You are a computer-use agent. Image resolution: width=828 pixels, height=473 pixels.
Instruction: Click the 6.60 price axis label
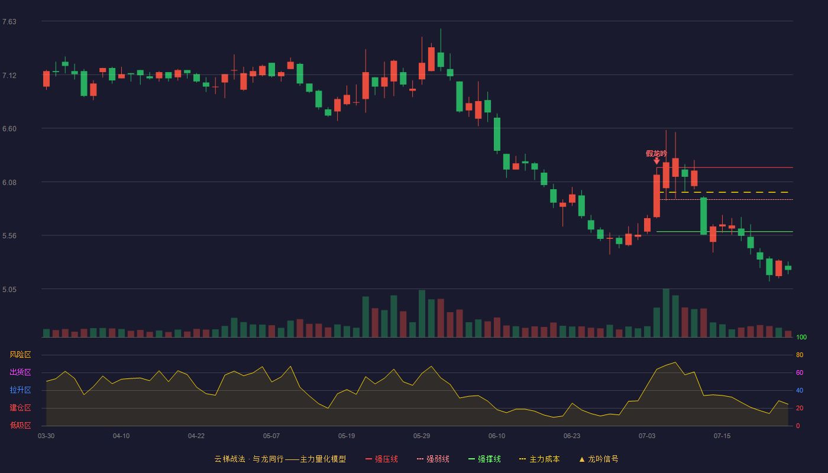click(9, 129)
